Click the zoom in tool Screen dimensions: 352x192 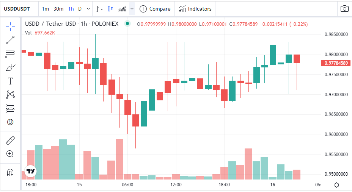tap(10, 154)
